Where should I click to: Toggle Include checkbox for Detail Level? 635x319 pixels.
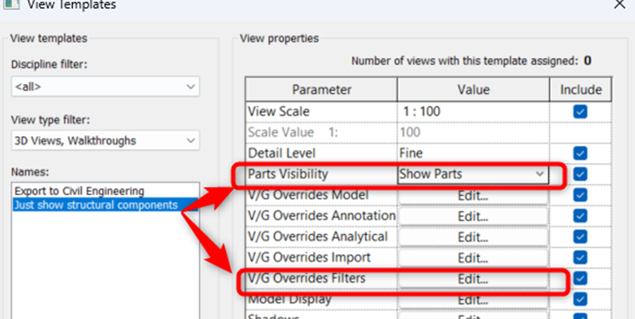pos(580,153)
